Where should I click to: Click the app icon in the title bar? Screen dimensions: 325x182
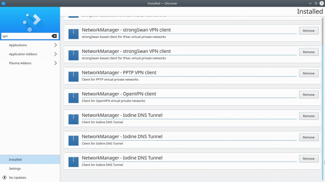[3, 3]
